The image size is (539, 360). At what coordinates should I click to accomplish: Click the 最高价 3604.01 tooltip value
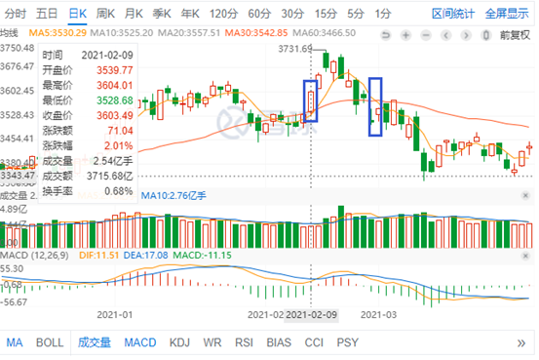(x=114, y=85)
